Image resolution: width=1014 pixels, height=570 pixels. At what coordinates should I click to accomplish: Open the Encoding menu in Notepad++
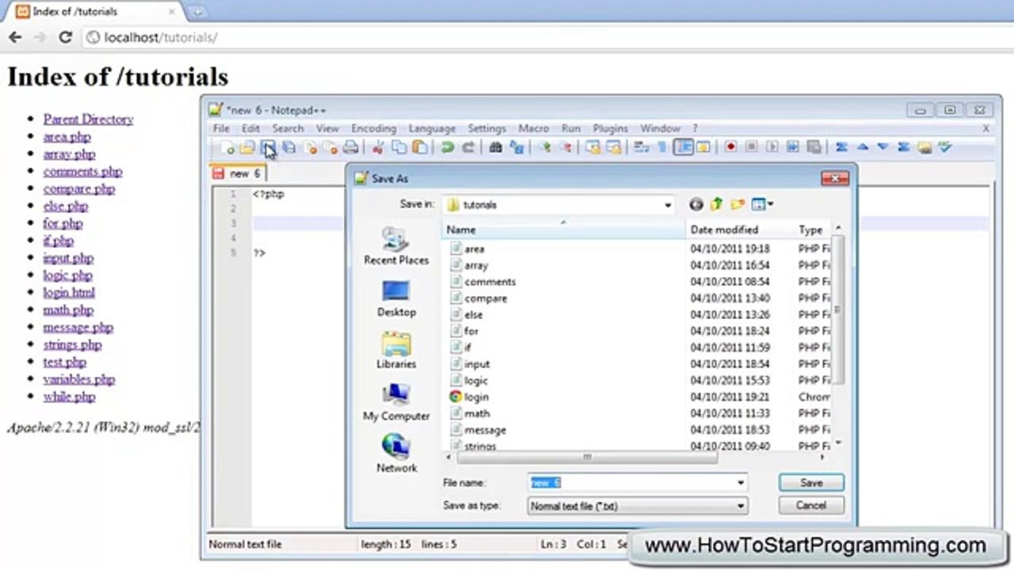click(373, 128)
